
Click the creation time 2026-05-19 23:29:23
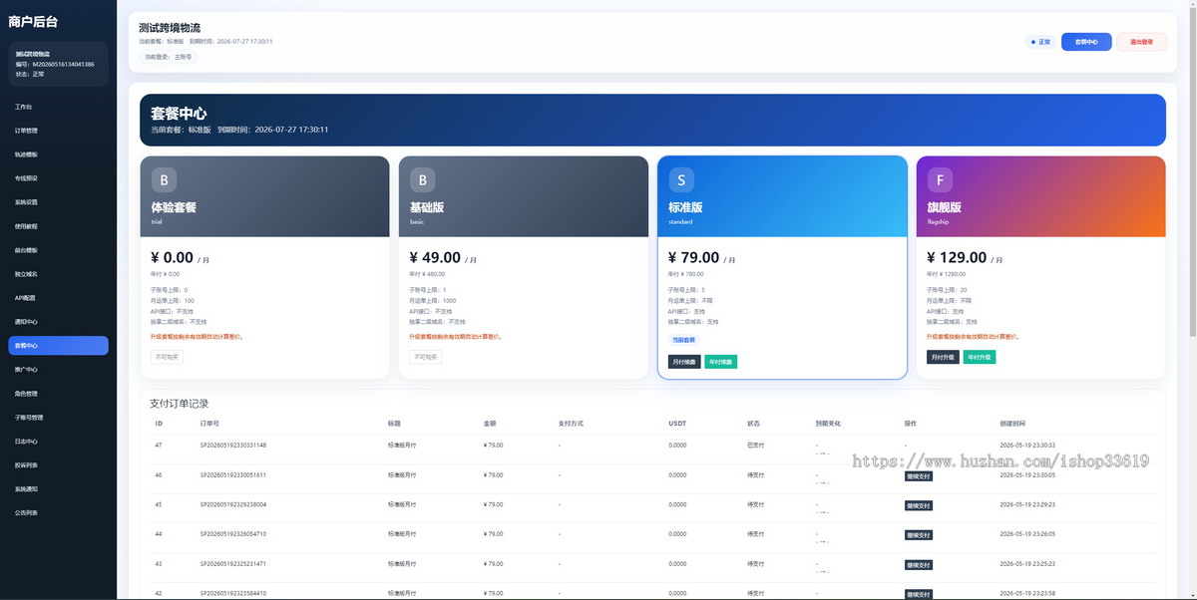[x=1027, y=504]
